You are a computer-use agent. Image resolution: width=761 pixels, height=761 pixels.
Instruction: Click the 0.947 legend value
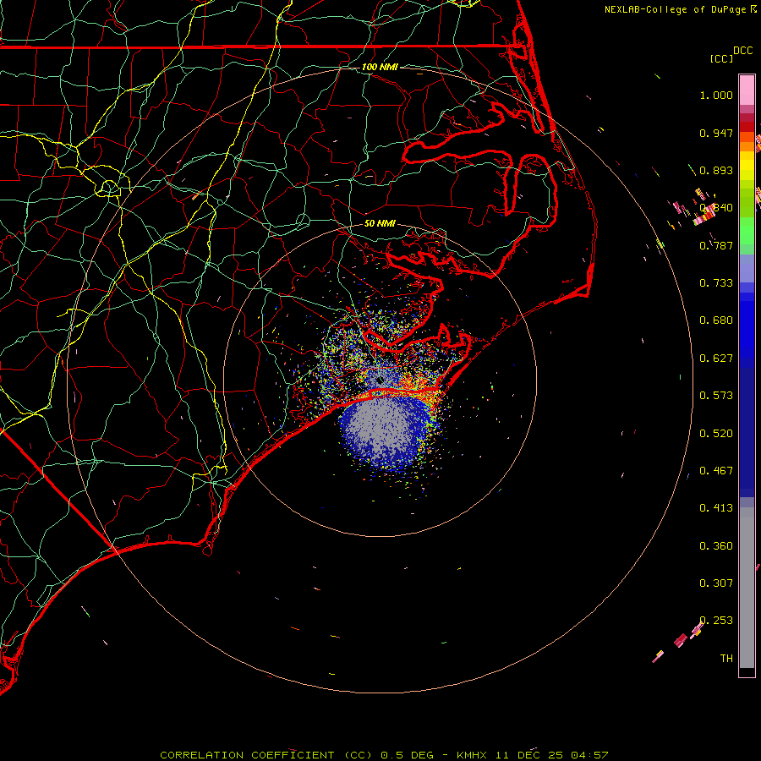point(716,133)
